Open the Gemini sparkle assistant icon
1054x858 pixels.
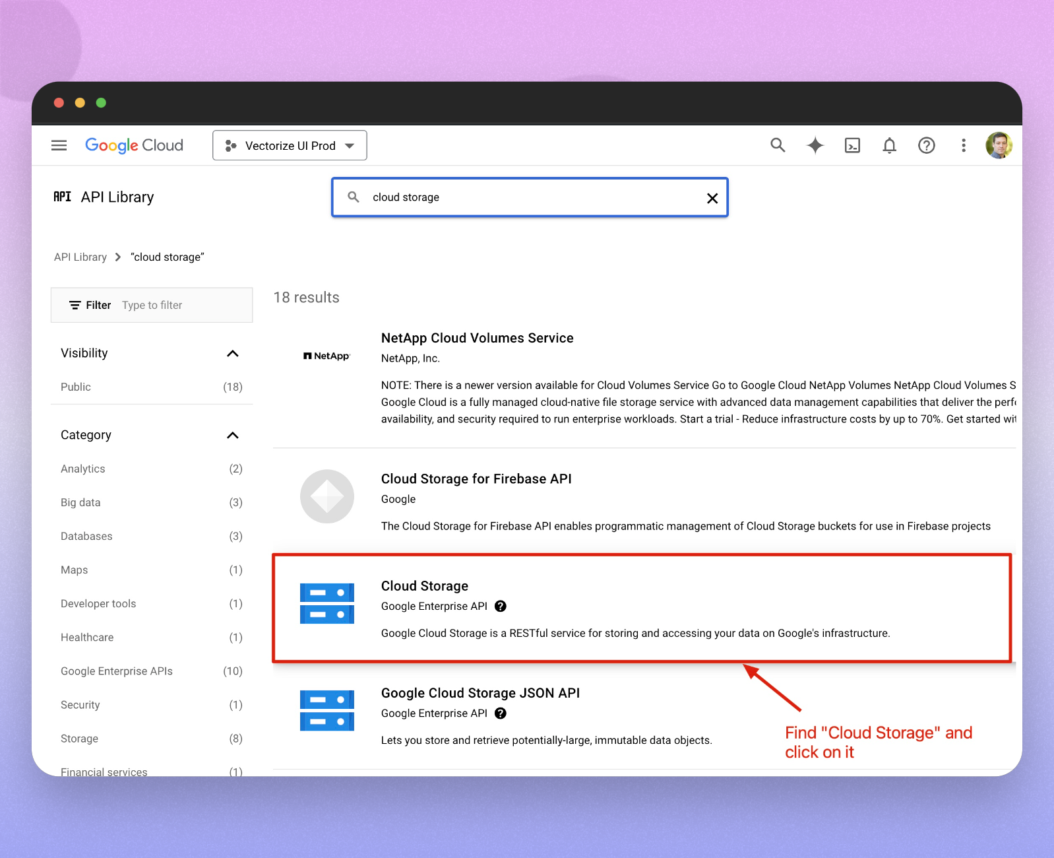[815, 145]
